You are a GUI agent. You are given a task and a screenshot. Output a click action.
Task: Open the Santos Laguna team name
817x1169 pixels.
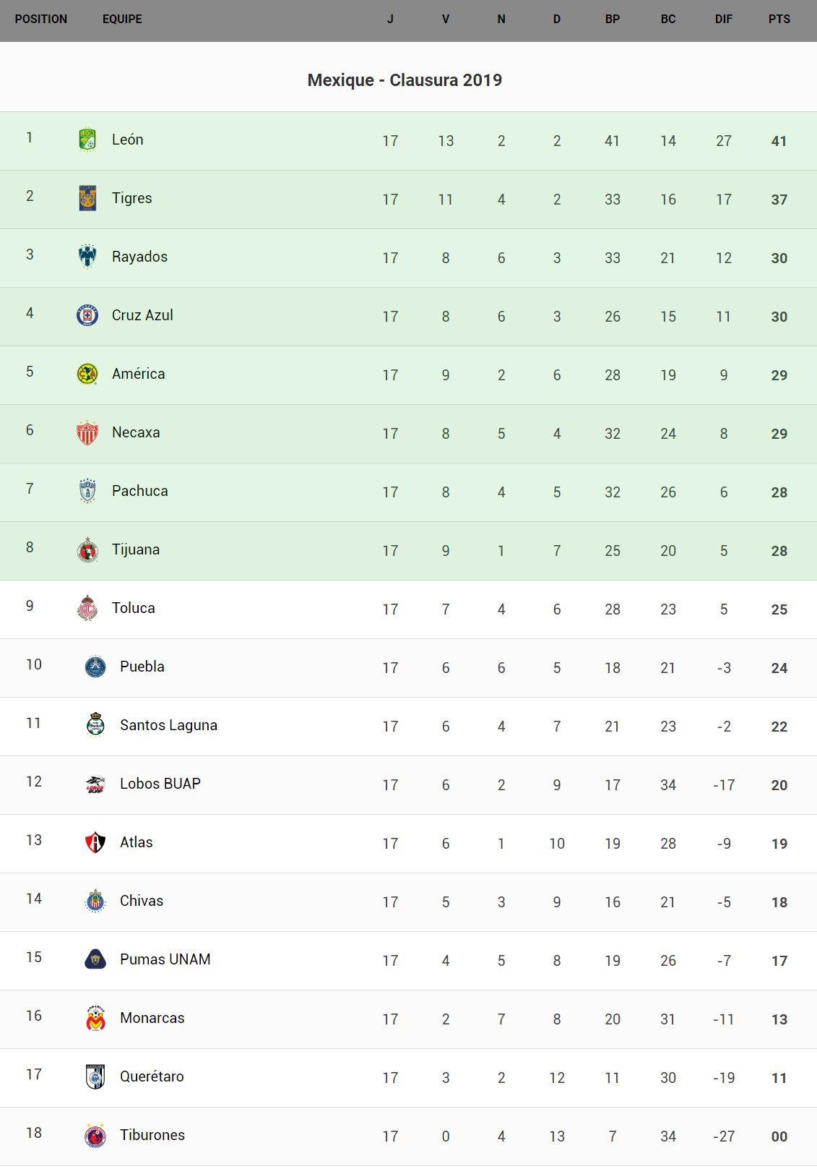click(168, 725)
